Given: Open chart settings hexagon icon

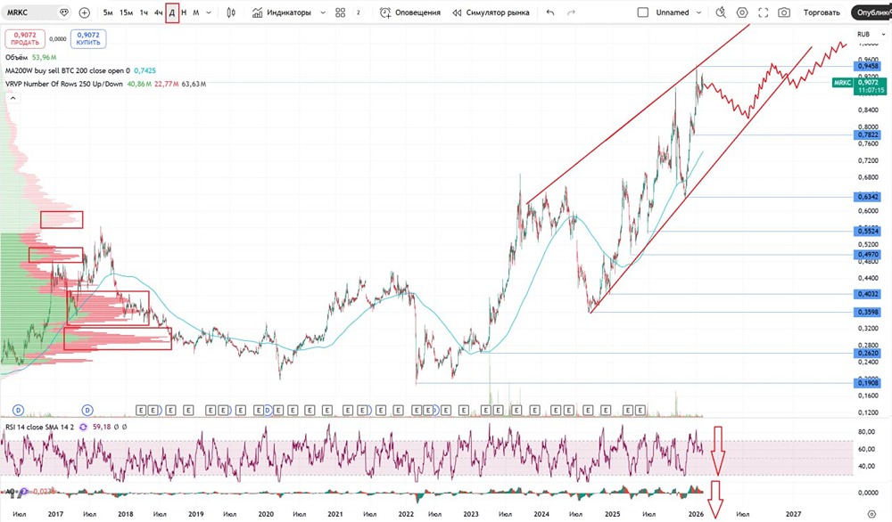Looking at the screenshot, I should coord(742,12).
